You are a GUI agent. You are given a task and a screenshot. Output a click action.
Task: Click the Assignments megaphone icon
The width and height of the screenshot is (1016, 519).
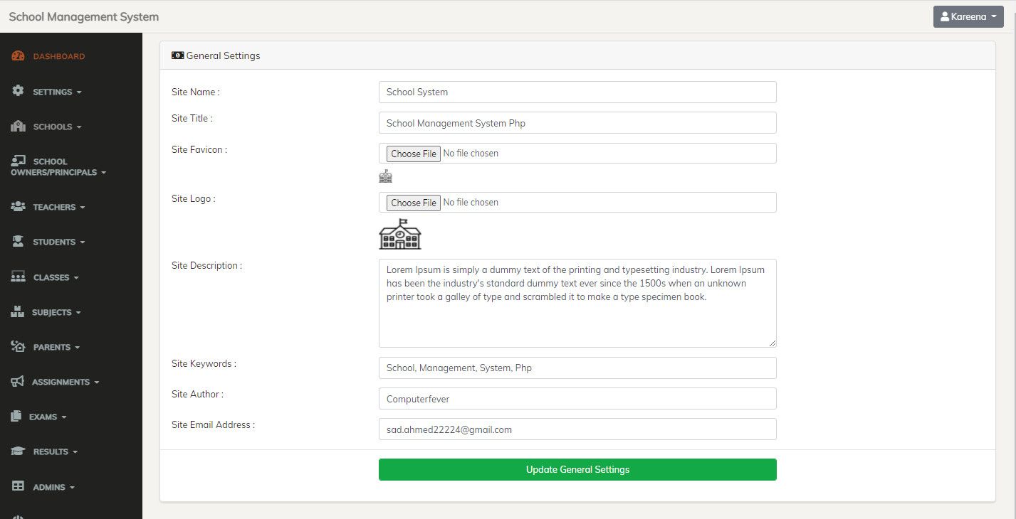click(x=18, y=381)
